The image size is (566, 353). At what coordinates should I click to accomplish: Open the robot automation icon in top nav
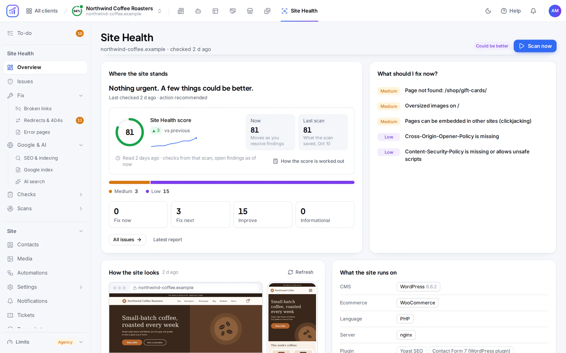point(198,11)
